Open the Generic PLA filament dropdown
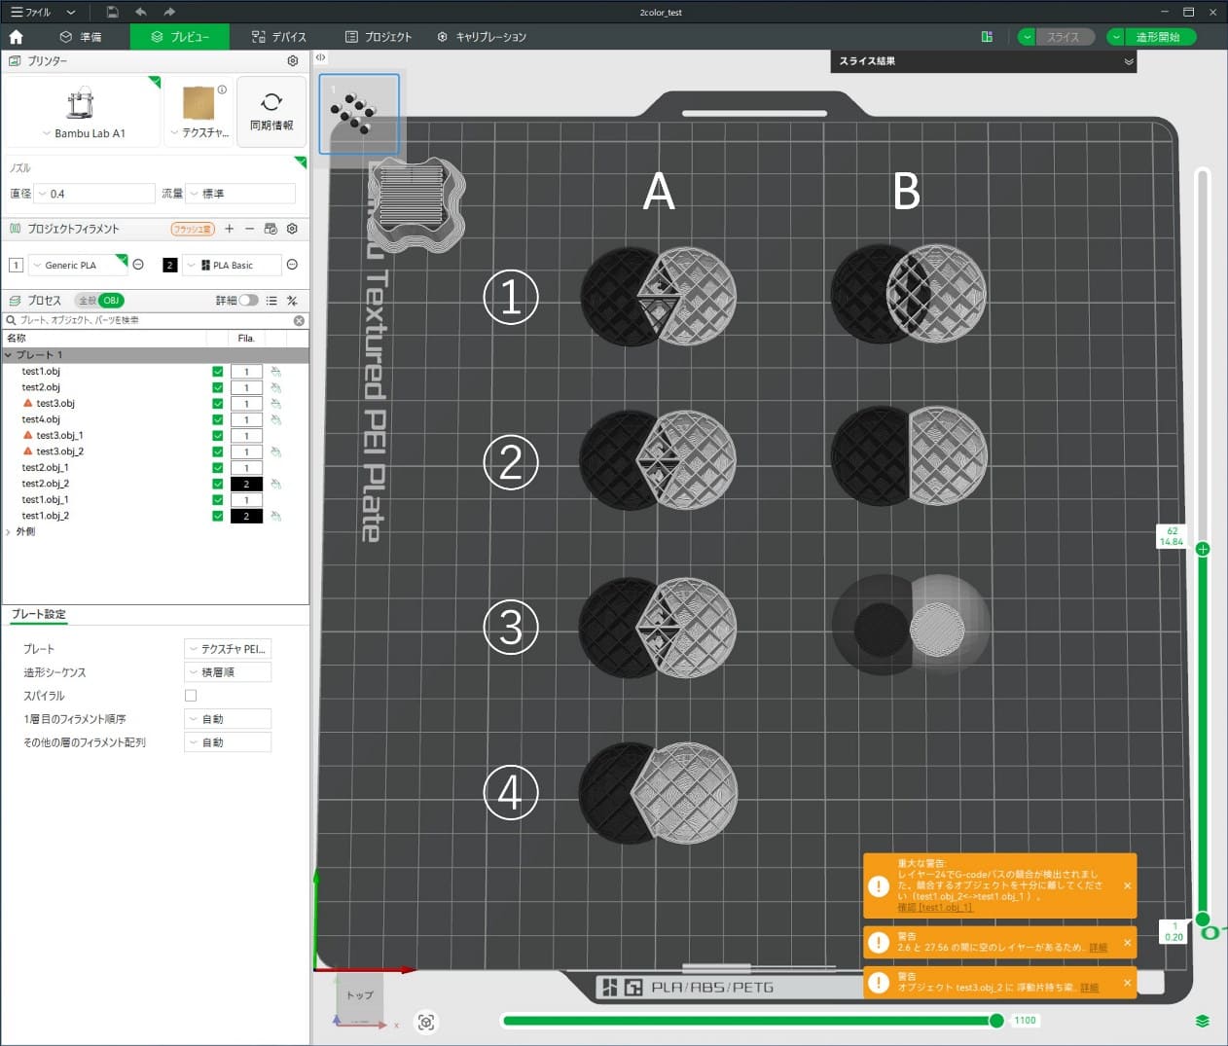The width and height of the screenshot is (1228, 1046). (x=78, y=265)
